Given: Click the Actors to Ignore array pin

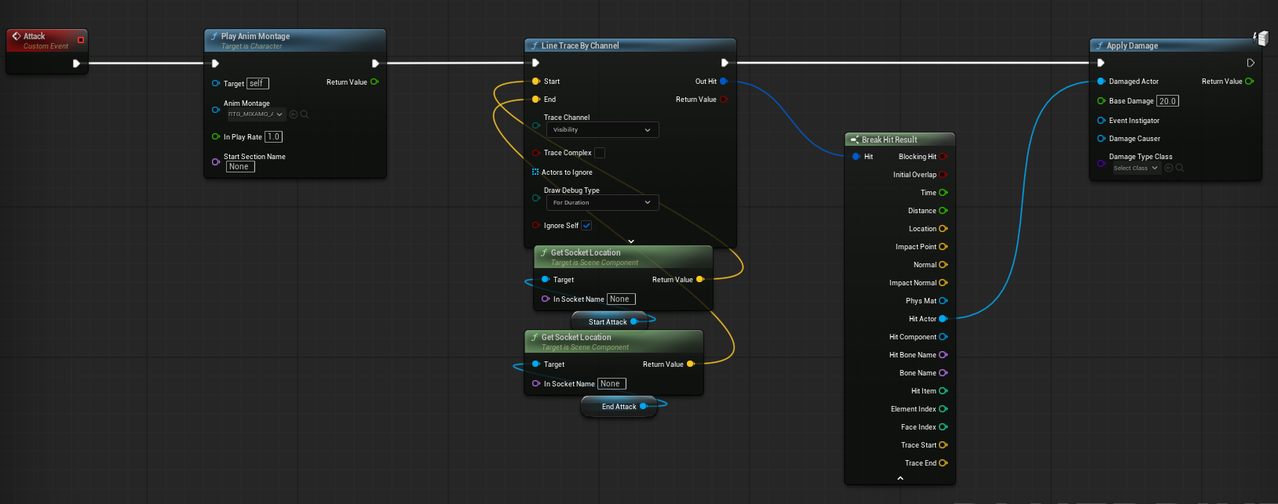Looking at the screenshot, I should click(x=535, y=172).
